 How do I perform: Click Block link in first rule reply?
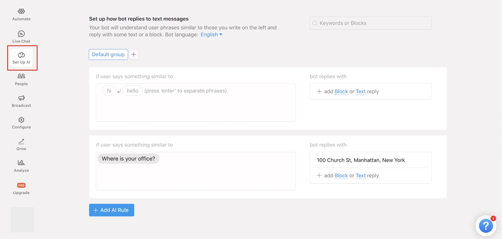[x=341, y=92]
